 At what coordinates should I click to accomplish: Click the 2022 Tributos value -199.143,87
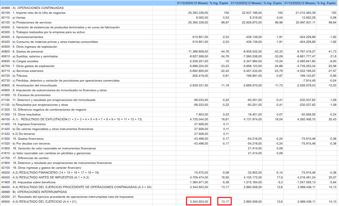pos(305,76)
